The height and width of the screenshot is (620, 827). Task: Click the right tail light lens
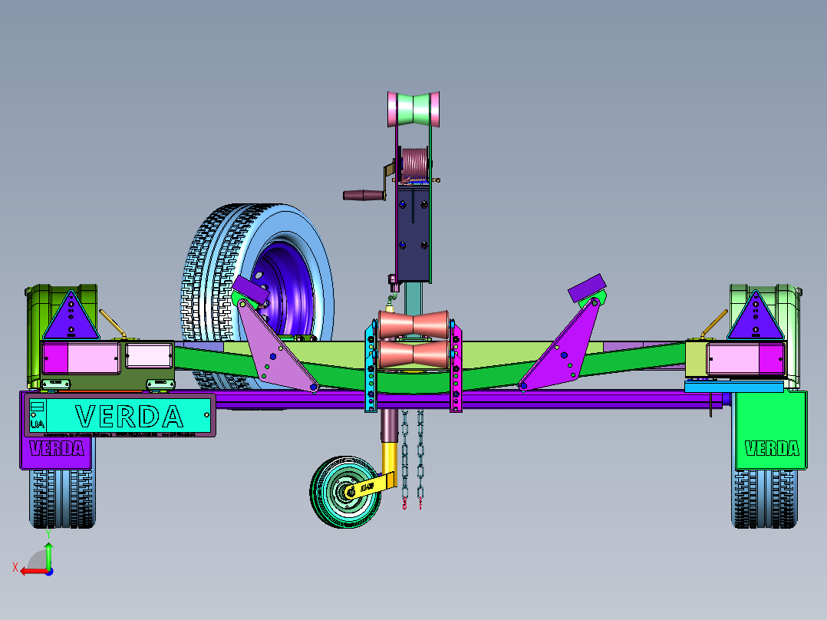pyautogui.click(x=745, y=358)
